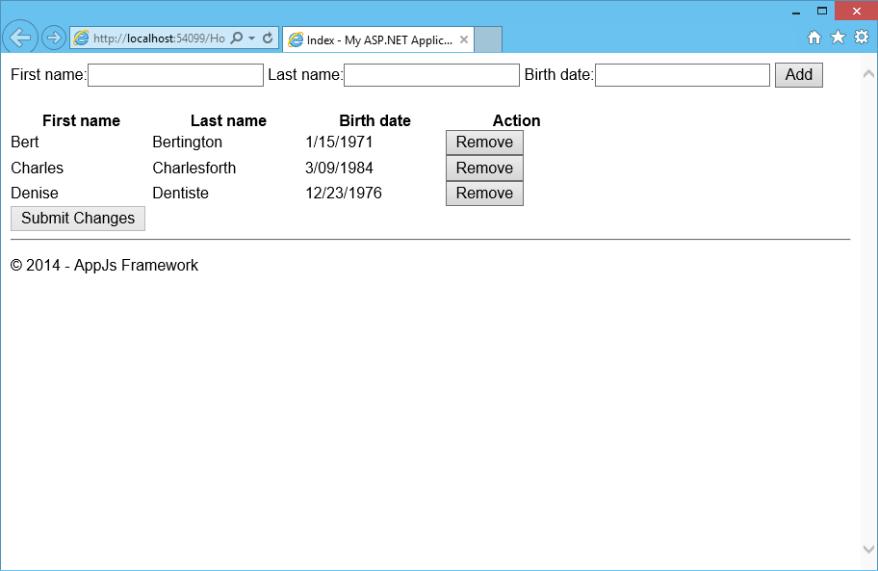Refresh the page with the reload icon
The height and width of the screenshot is (571, 878).
pos(268,39)
